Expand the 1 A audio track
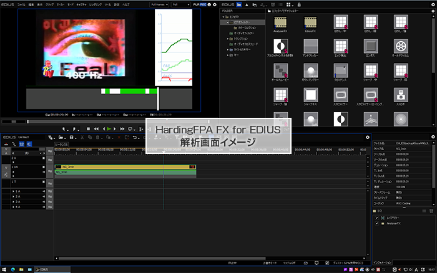Image resolution: width=437 pixels, height=273 pixels. (x=13, y=191)
